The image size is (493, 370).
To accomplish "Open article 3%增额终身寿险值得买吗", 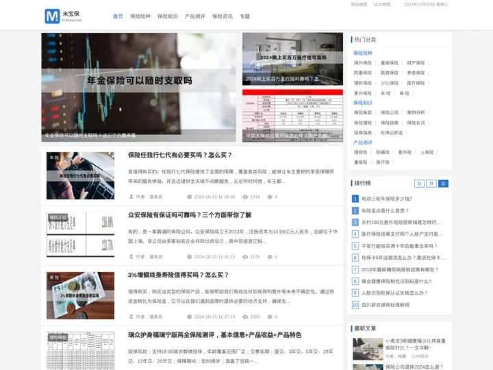I will (x=178, y=275).
